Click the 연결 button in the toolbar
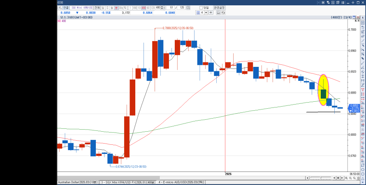 [66, 7]
